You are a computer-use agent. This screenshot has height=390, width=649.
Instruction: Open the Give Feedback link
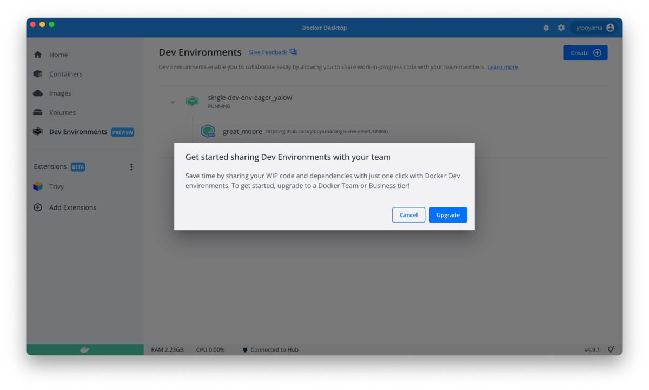(268, 52)
